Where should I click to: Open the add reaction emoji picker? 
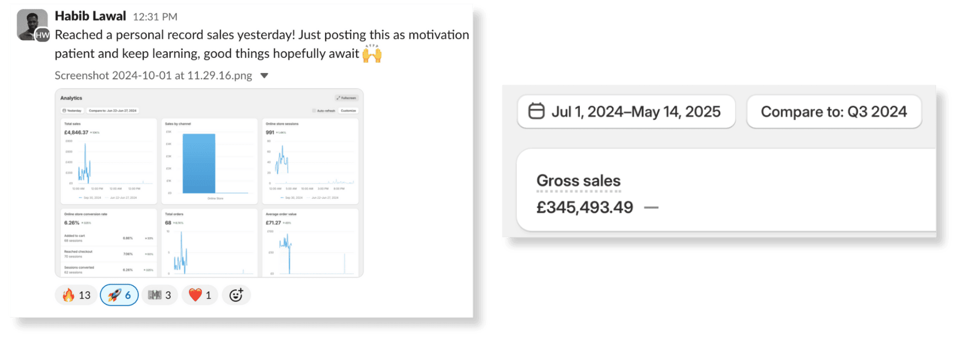[x=236, y=295]
